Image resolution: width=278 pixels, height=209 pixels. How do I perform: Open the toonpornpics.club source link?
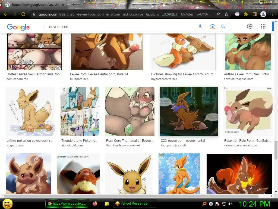point(173,145)
